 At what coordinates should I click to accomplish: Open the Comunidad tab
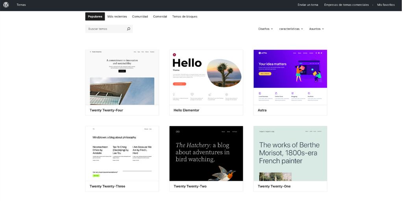pos(140,16)
